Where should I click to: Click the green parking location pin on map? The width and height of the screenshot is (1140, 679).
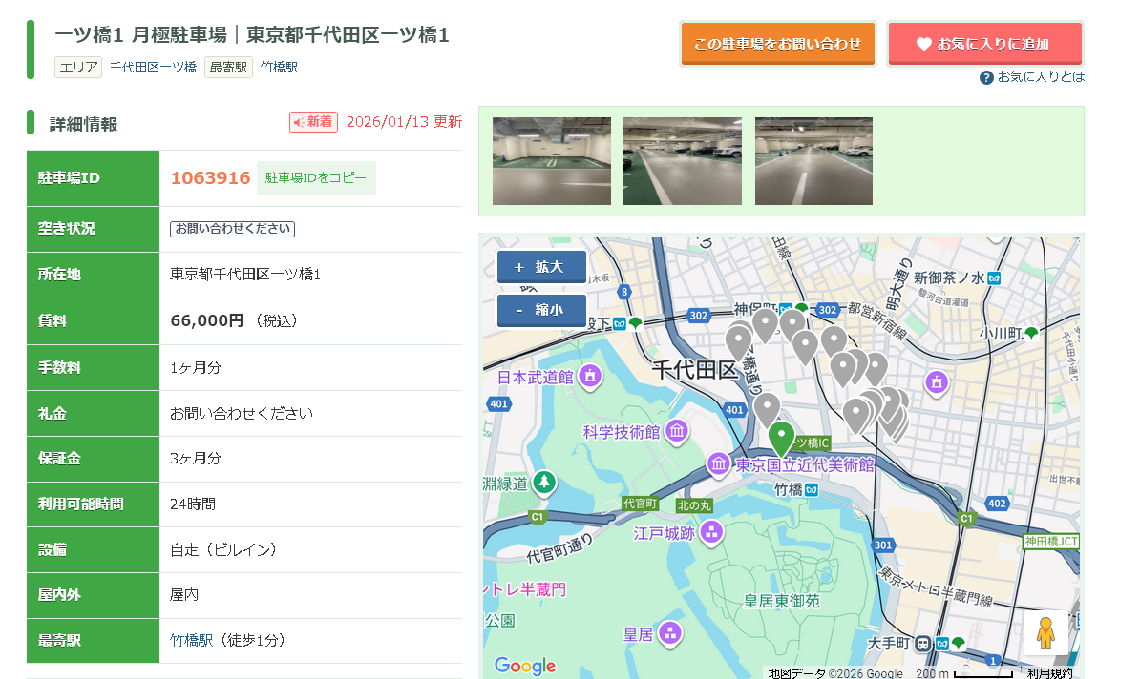pyautogui.click(x=781, y=437)
